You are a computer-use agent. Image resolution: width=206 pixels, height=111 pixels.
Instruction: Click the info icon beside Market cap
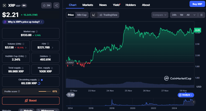37,31
